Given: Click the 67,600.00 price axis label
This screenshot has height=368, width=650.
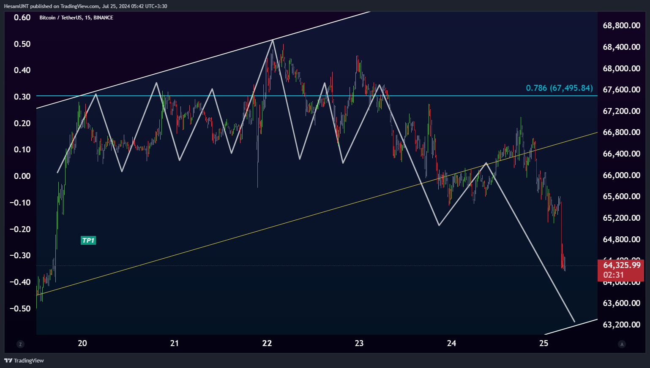Looking at the screenshot, I should click(x=621, y=89).
